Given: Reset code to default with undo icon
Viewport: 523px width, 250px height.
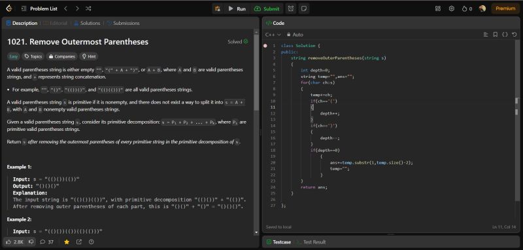Looking at the screenshot, I should tap(515, 35).
